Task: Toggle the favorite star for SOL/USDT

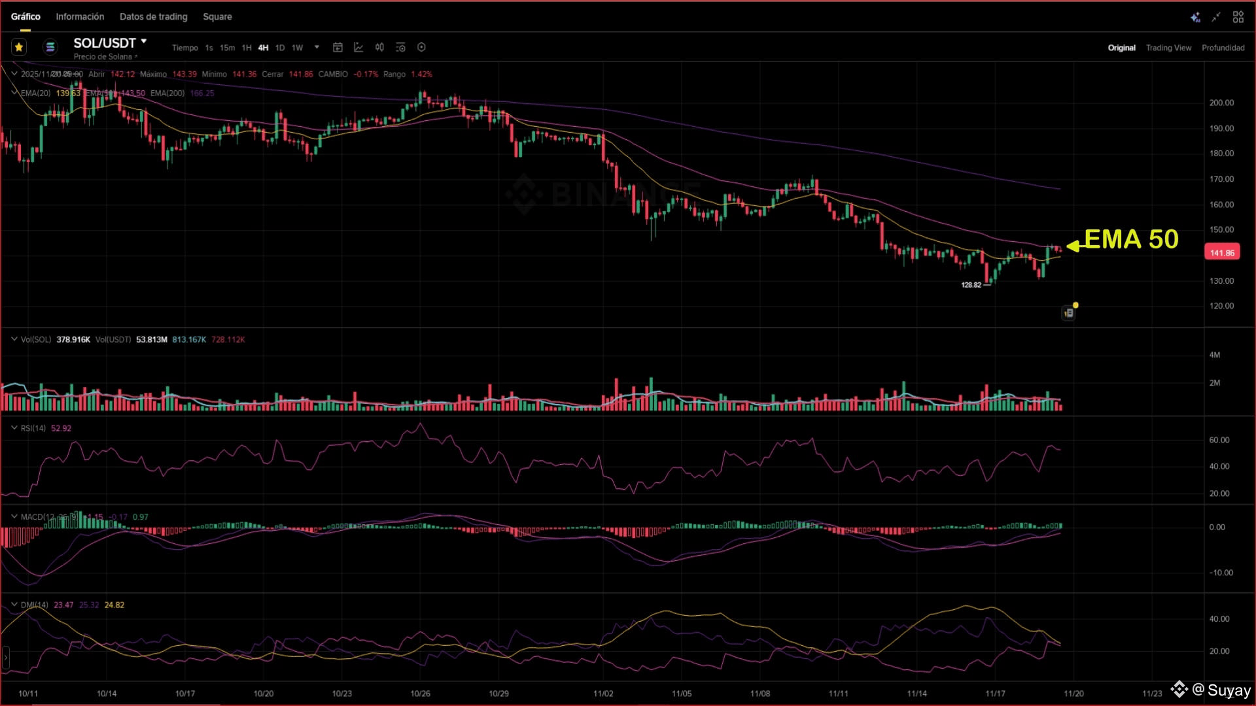Action: (x=19, y=47)
